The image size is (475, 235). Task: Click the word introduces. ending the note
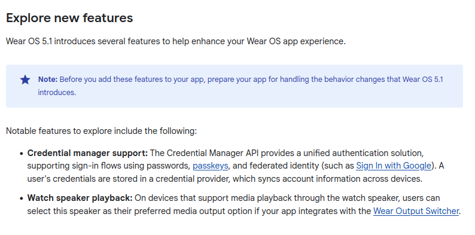pyautogui.click(x=57, y=92)
